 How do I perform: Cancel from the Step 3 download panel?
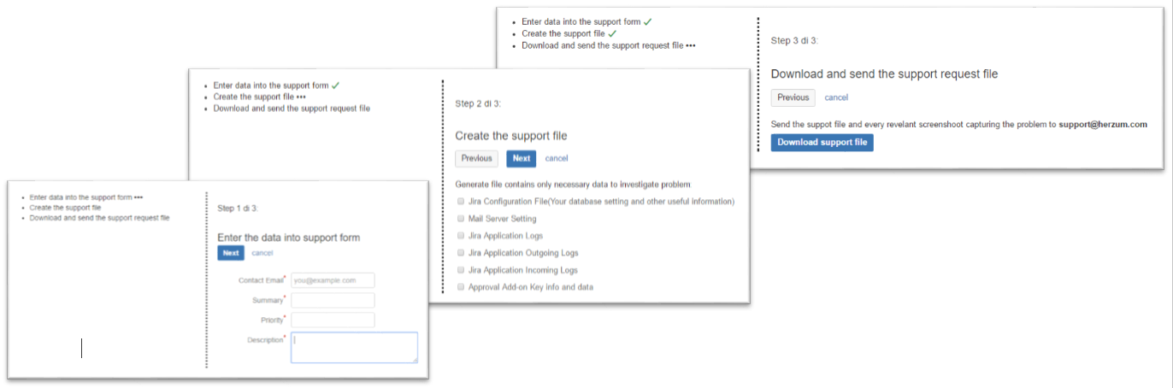point(836,97)
